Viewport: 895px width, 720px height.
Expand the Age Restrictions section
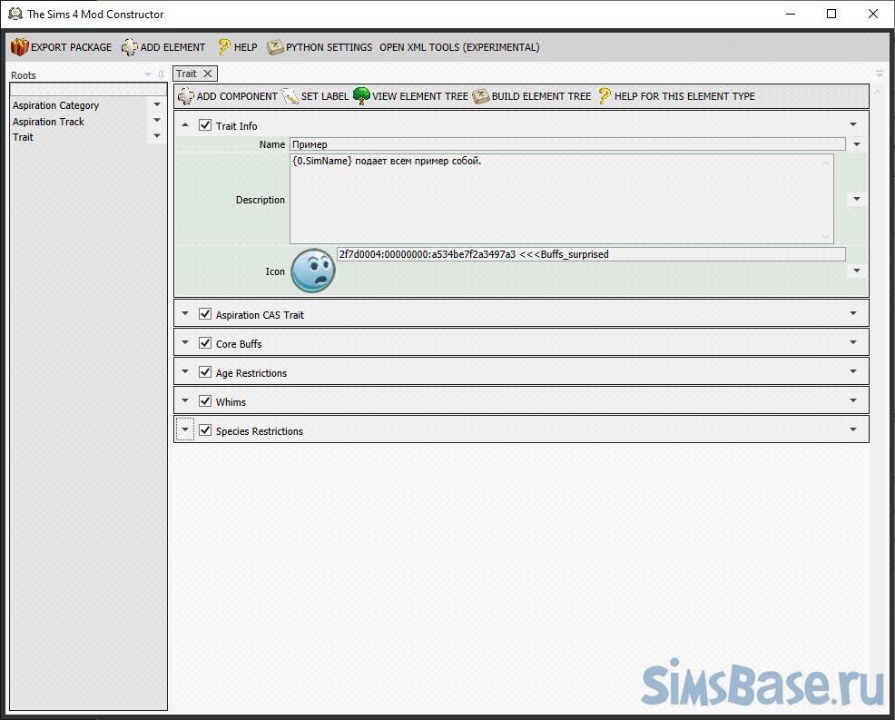(185, 372)
